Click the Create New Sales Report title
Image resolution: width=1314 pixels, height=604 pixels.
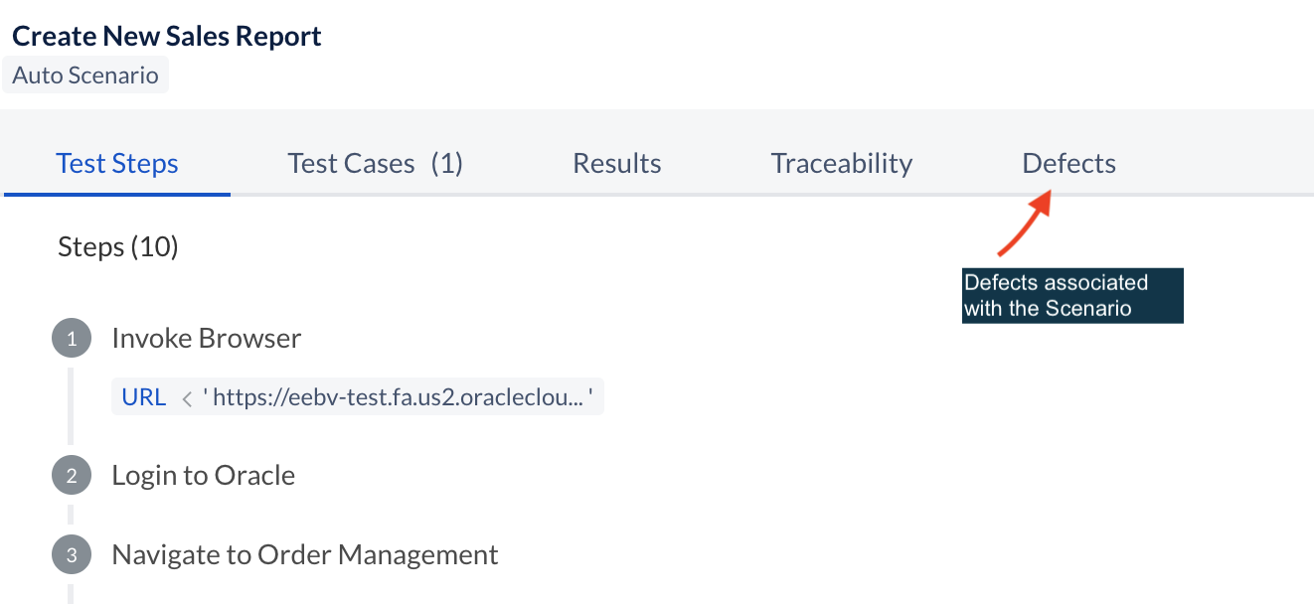point(167,37)
